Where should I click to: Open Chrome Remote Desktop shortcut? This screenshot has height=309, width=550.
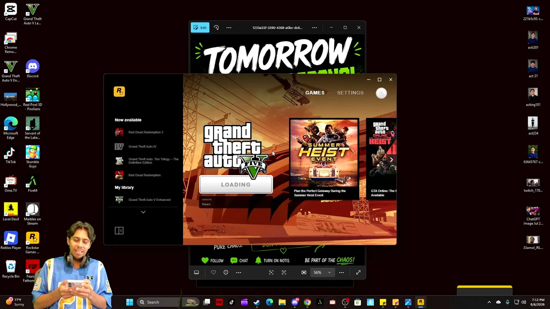11,43
